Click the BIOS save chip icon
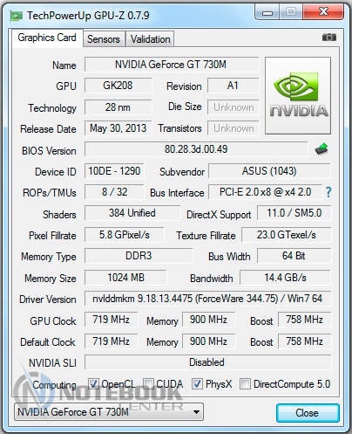 tap(322, 149)
